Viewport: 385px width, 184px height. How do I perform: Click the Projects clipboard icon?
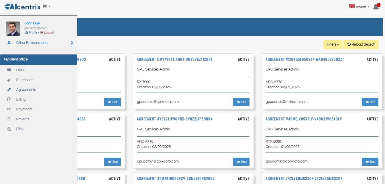point(9,119)
